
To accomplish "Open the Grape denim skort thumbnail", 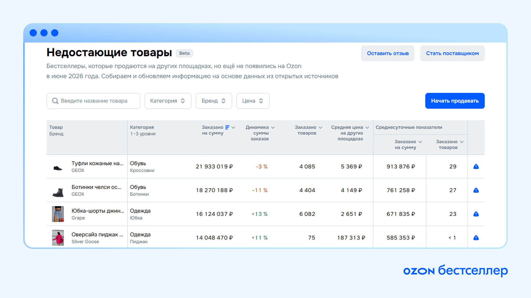I will pyautogui.click(x=58, y=214).
